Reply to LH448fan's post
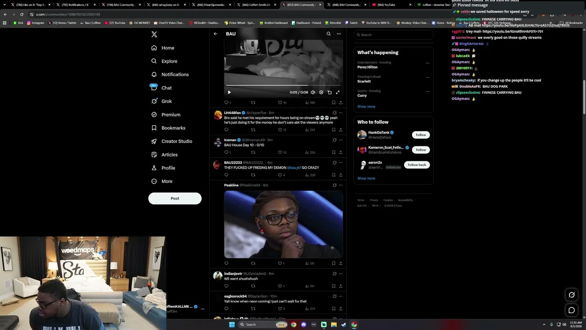This screenshot has height=330, width=586. (x=226, y=130)
